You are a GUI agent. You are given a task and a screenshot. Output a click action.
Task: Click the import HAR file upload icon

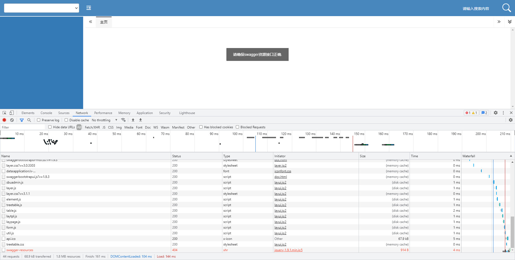tap(133, 120)
